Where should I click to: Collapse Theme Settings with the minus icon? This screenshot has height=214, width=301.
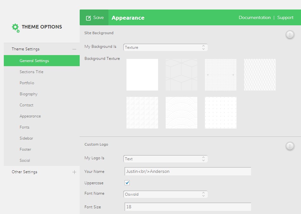pos(74,49)
